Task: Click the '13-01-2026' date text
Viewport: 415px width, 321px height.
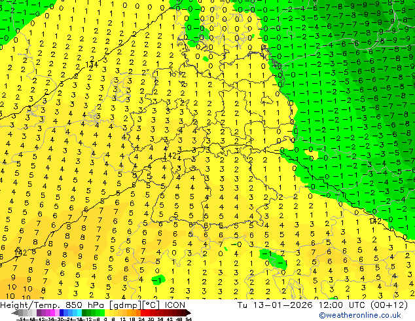Action: 282,305
